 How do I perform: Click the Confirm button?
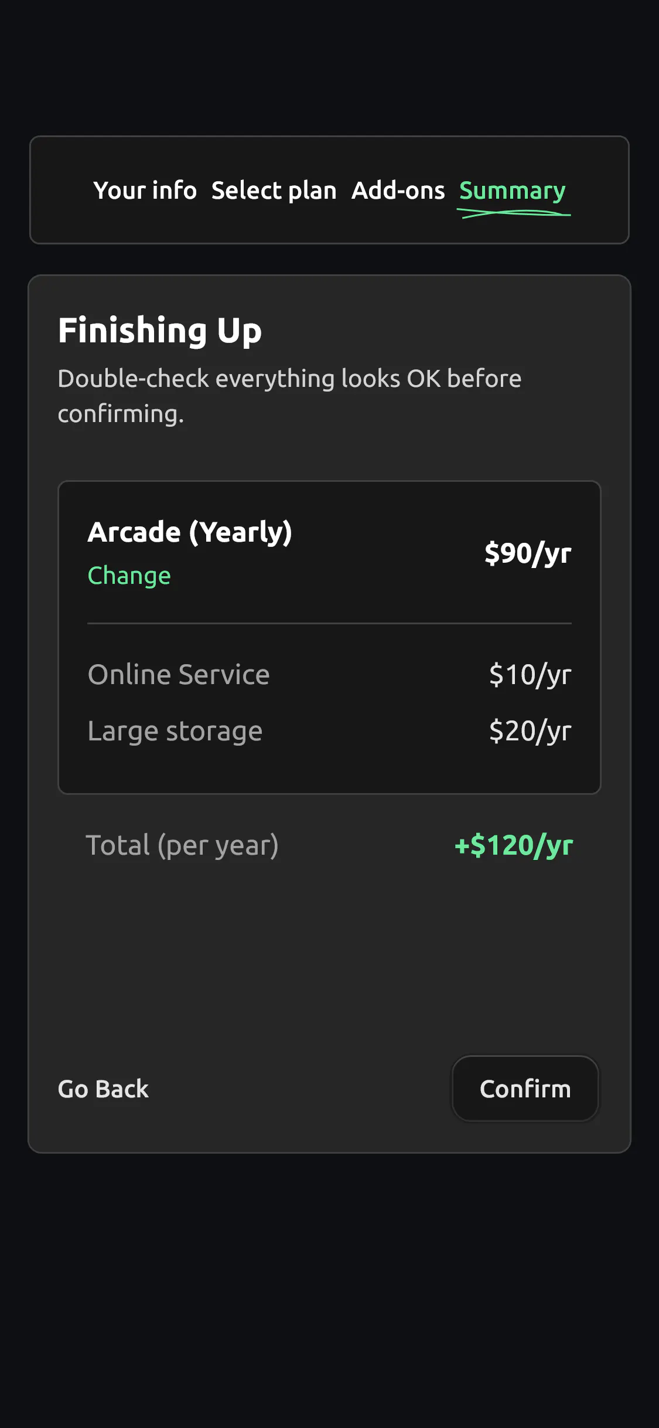pos(525,1089)
